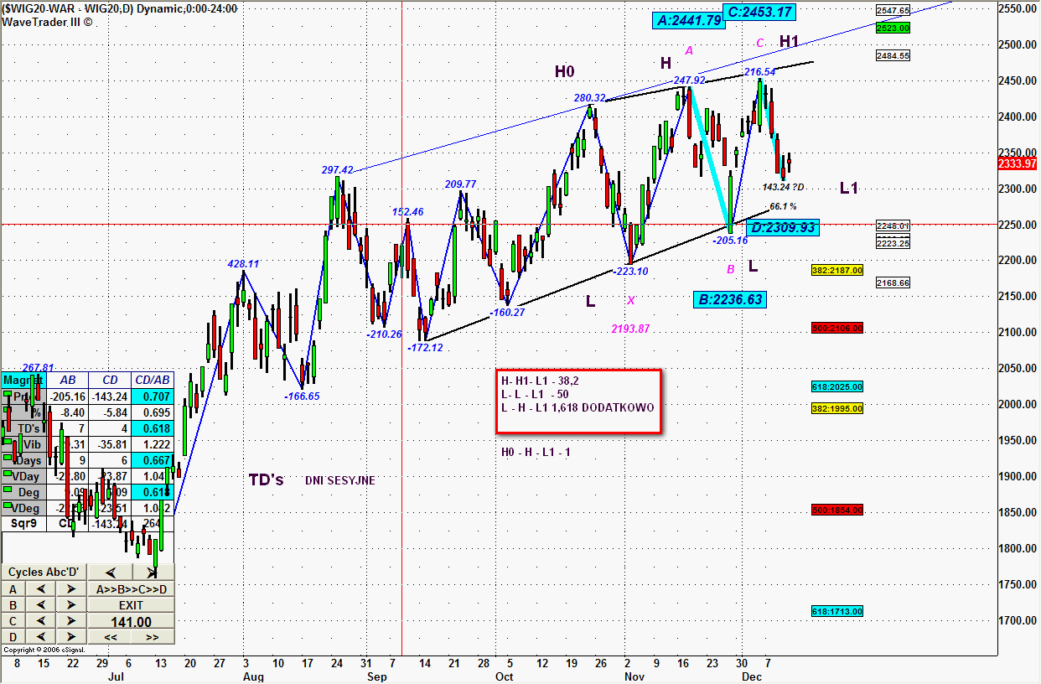Toggle the Deg magnet indicator
The width and height of the screenshot is (1041, 684).
click(x=8, y=492)
